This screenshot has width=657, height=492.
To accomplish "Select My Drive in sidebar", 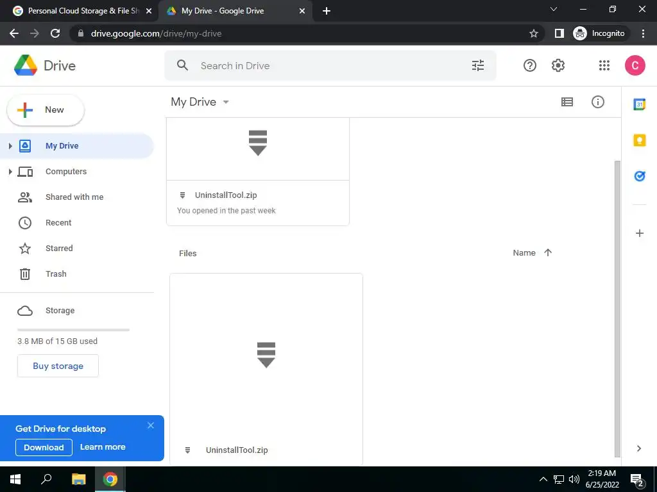I will (x=77, y=145).
